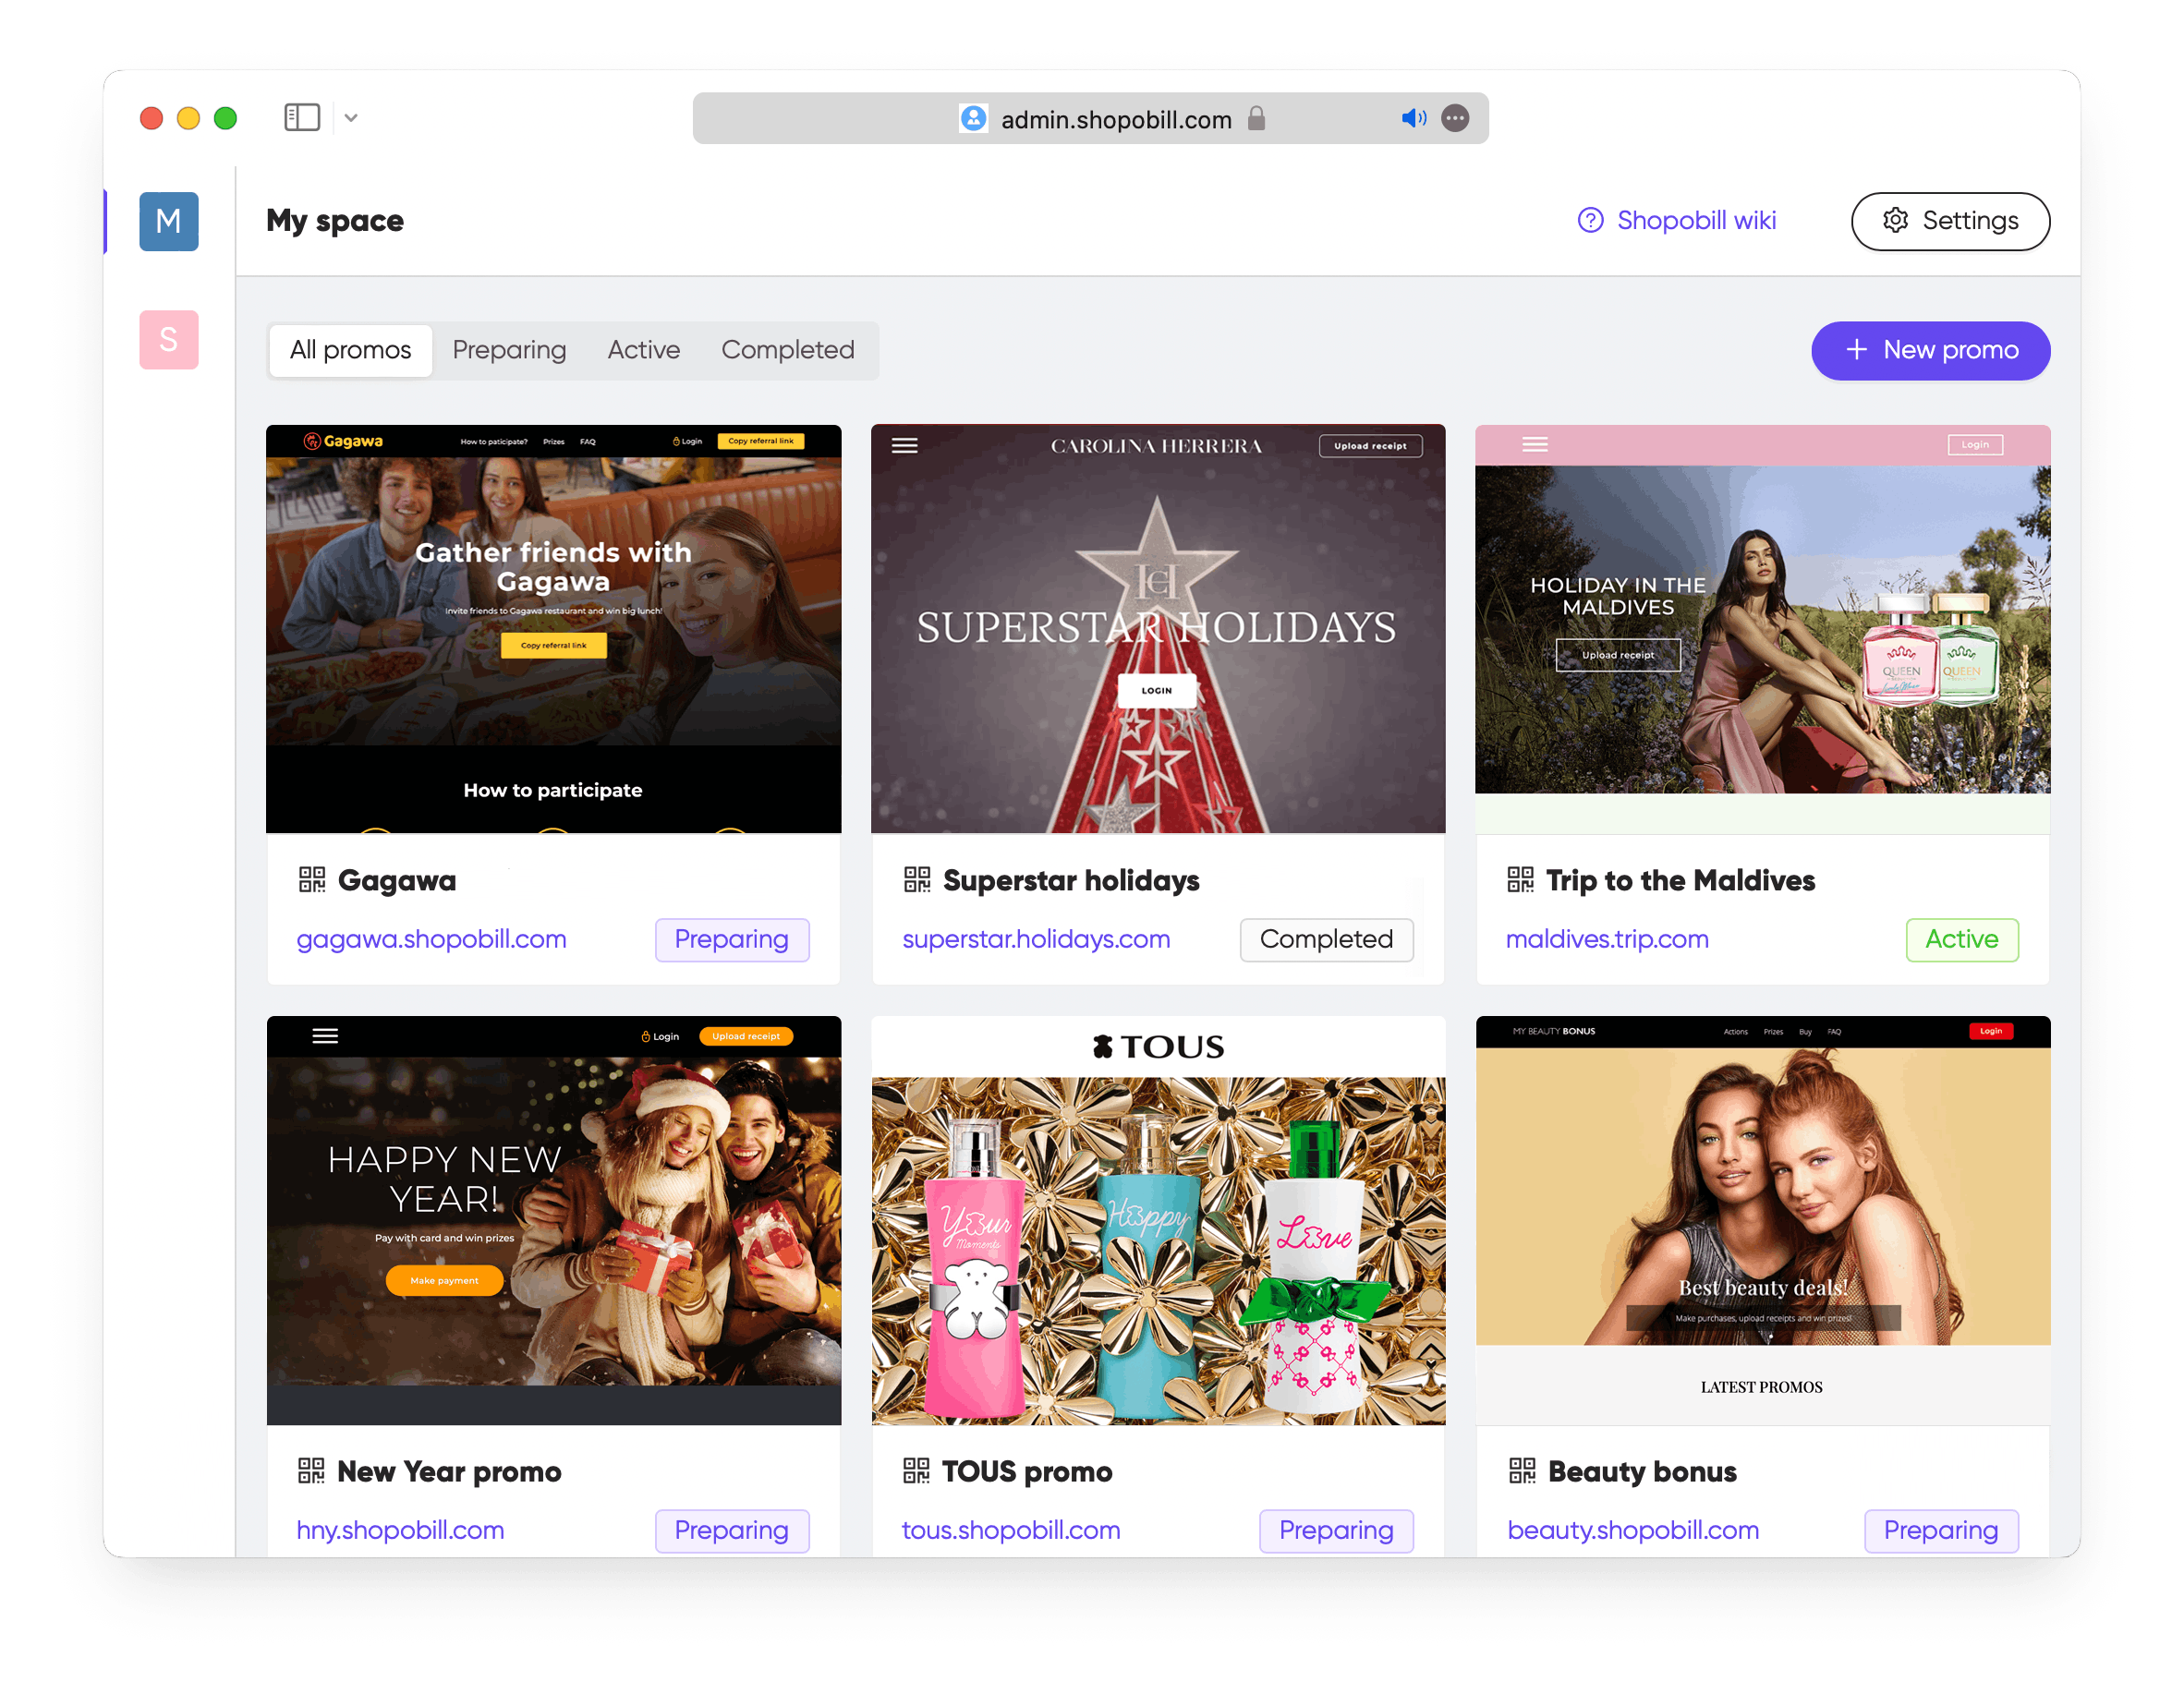Open maldives.trip.com link
This screenshot has height=1694, width=2184.
1607,939
